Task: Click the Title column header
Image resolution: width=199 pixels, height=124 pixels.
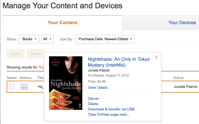Action: [x=40, y=78]
